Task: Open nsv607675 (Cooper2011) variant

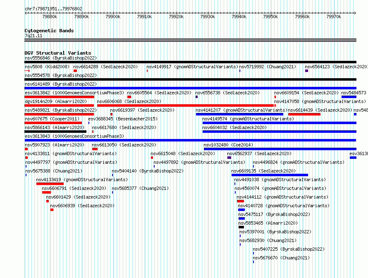Action: click(x=52, y=119)
